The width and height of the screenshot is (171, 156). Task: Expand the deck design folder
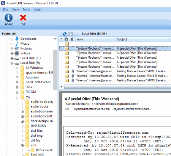tap(22, 121)
